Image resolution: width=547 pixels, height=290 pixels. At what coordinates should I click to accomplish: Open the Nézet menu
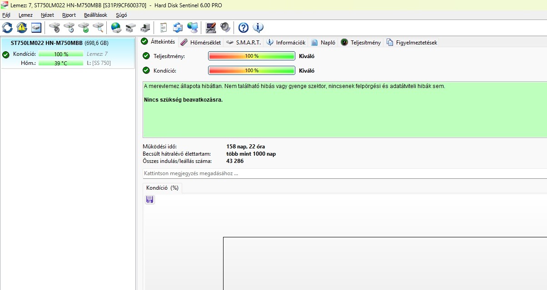47,15
